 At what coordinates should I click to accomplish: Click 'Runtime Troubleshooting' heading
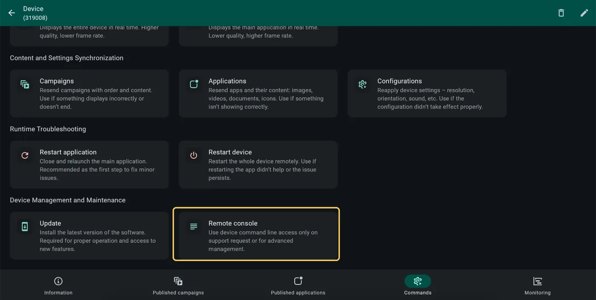point(48,129)
